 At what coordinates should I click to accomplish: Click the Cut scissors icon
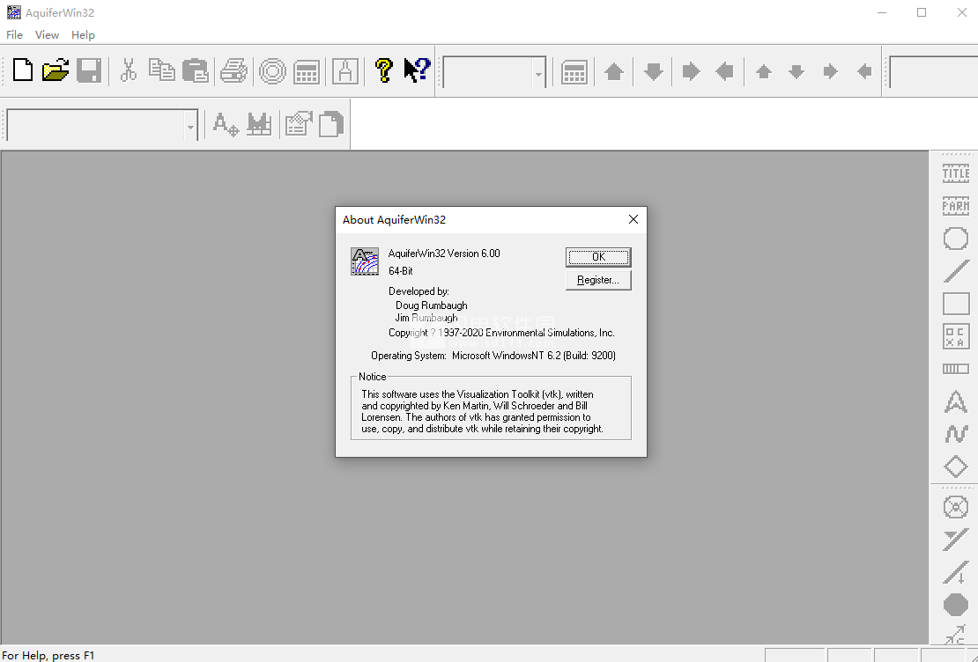coord(128,70)
